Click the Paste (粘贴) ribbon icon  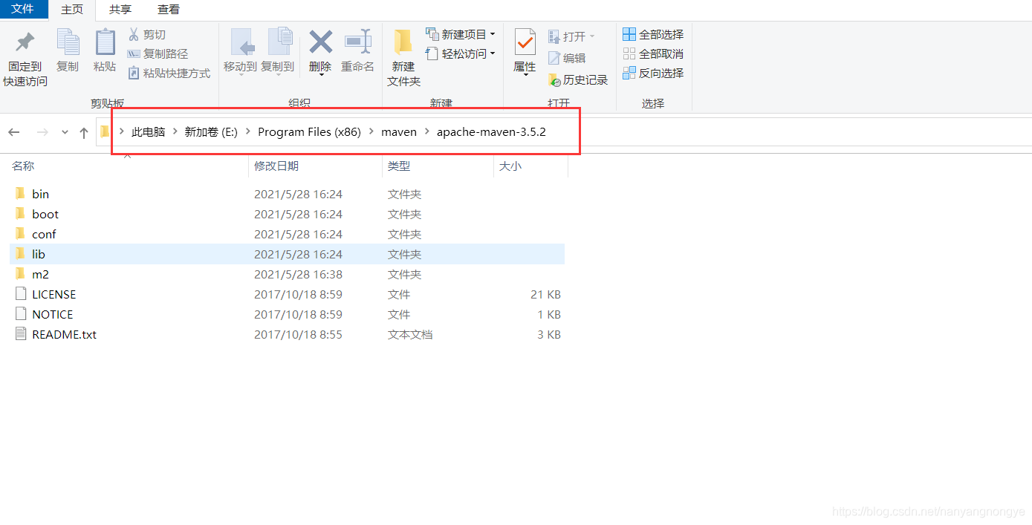[105, 42]
